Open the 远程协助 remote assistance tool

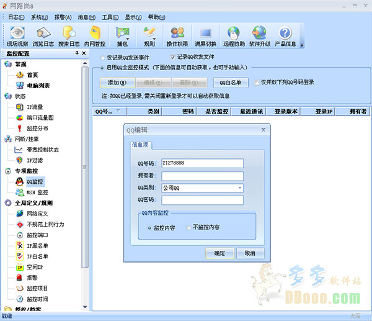pos(234,36)
